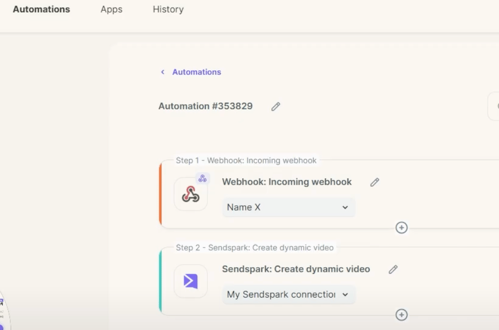499x330 pixels.
Task: Open the History tab
Action: tap(168, 9)
